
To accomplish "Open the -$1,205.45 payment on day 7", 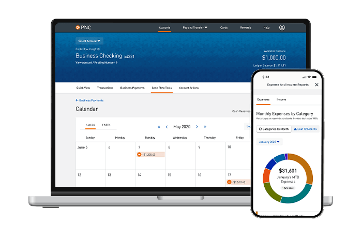I will tap(150, 155).
